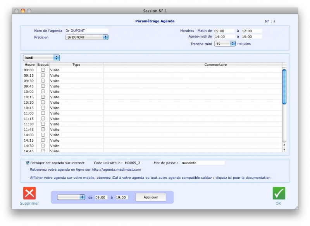Click the Type cell of the 10:00 row
Viewport: 310px width, 226px height.
[x=76, y=92]
